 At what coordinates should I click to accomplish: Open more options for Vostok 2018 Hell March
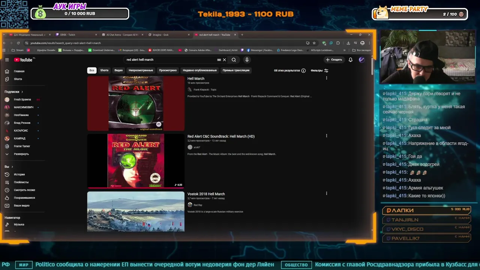pos(326,193)
